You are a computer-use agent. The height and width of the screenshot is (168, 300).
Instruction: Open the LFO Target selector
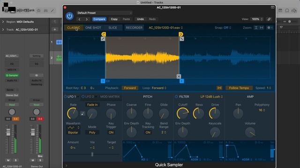click(x=111, y=147)
